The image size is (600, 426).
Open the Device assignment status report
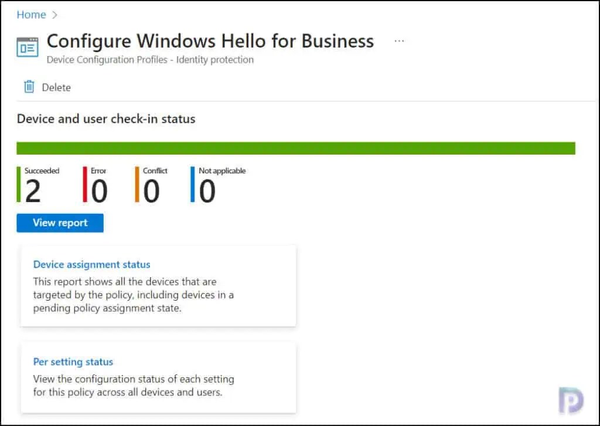click(x=91, y=264)
